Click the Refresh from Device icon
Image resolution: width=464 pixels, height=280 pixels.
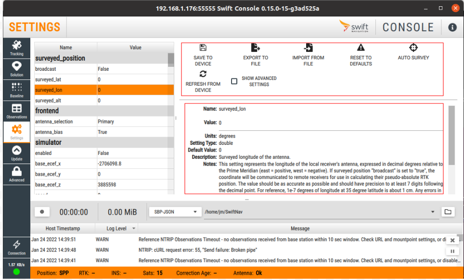203,74
